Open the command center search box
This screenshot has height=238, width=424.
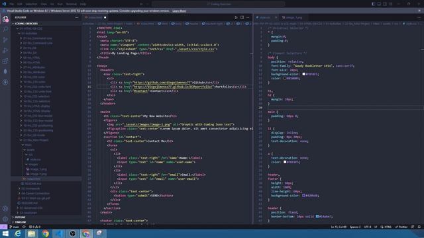click(219, 4)
